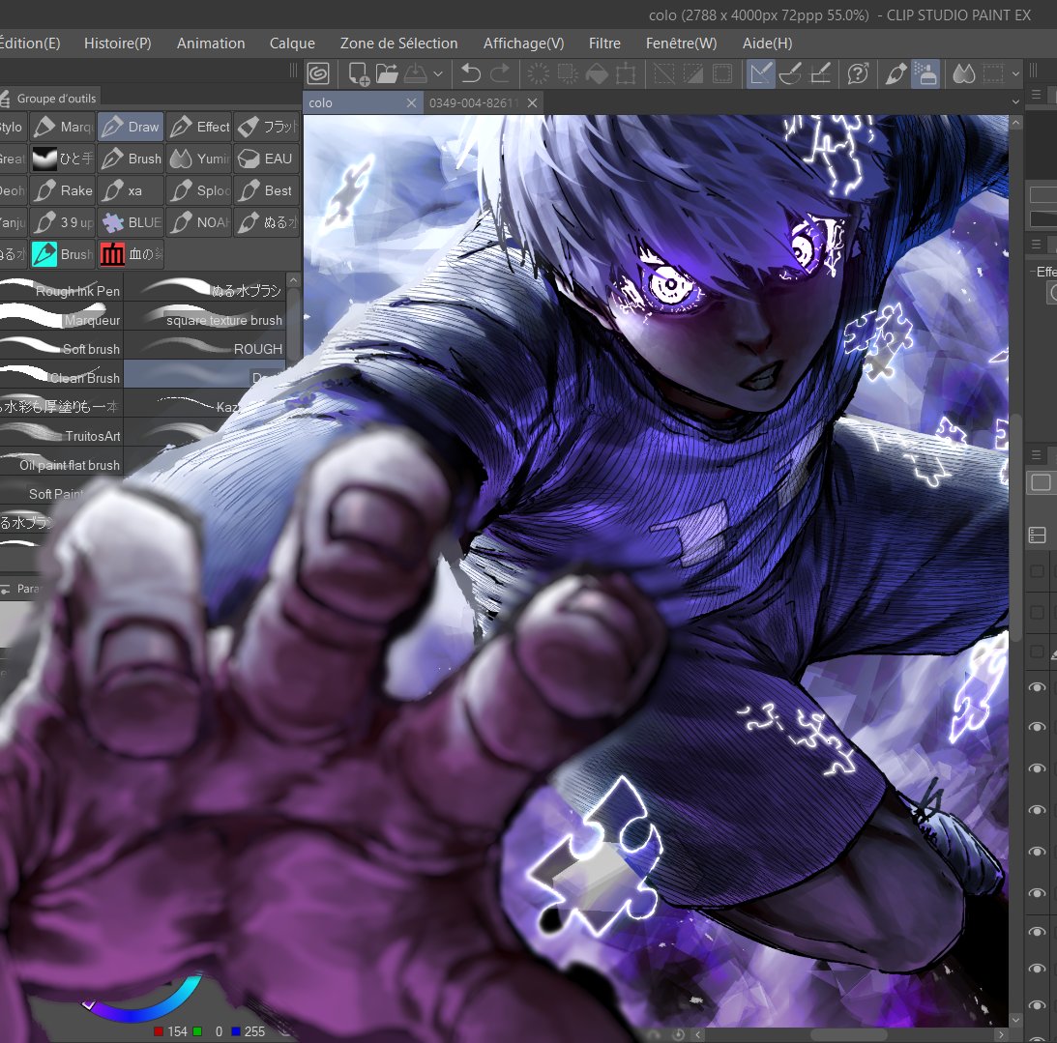Screen dimensions: 1057x1043
Task: Open the canvas tab list chevron
Action: (1015, 102)
